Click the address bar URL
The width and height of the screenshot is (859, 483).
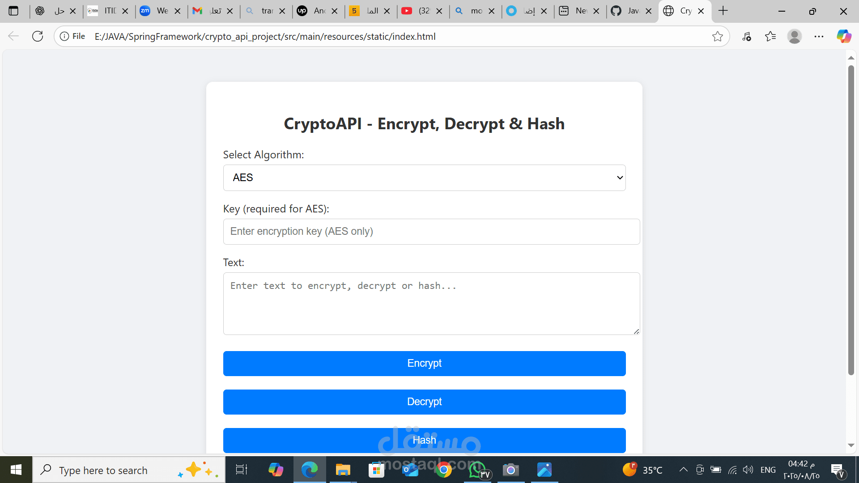pyautogui.click(x=265, y=36)
